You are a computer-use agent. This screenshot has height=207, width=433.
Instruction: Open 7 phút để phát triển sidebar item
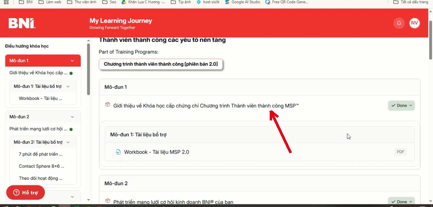(x=41, y=154)
